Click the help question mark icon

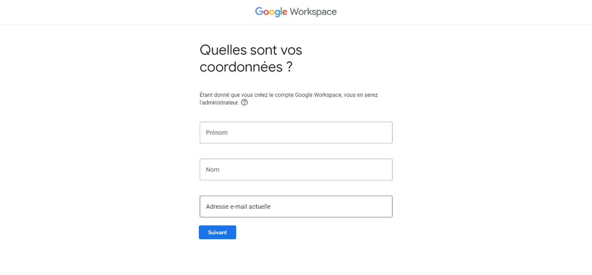pyautogui.click(x=244, y=102)
